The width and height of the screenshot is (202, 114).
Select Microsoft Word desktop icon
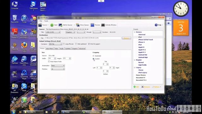coord(33,61)
